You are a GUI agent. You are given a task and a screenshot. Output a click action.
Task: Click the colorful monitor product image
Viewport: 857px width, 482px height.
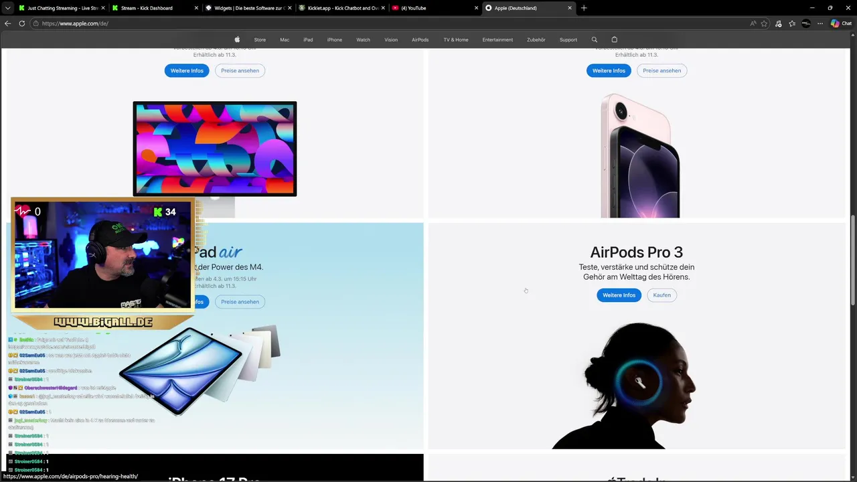pyautogui.click(x=215, y=149)
